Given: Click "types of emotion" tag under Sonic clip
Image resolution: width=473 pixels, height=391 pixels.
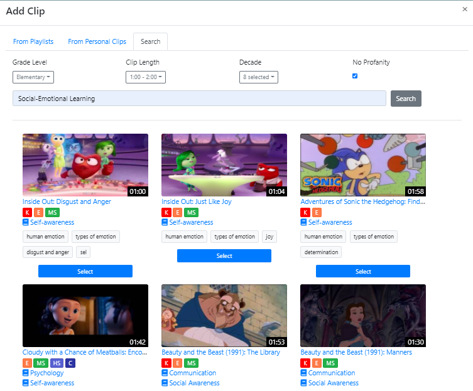Looking at the screenshot, I should 374,237.
